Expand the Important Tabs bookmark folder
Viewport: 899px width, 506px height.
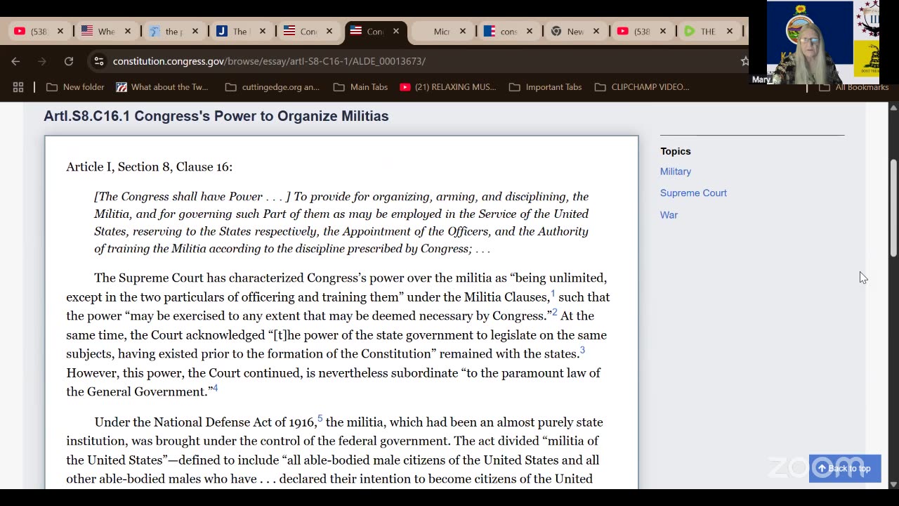[x=546, y=87]
